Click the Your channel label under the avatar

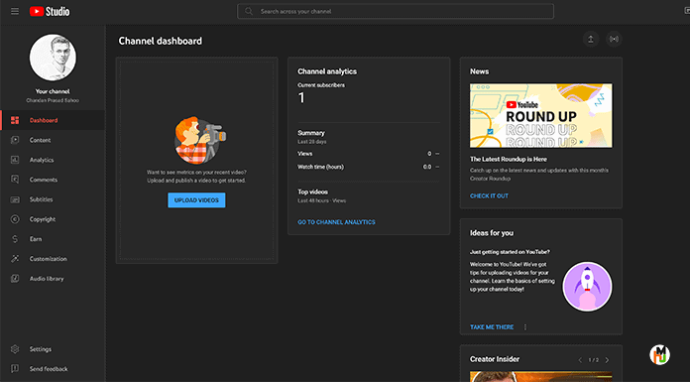click(x=53, y=91)
